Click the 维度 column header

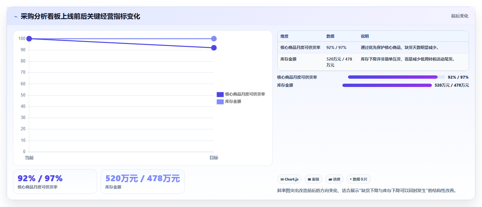click(x=284, y=36)
